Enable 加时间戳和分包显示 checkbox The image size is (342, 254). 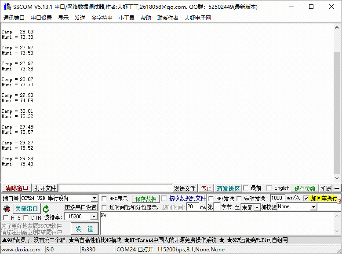click(105, 207)
